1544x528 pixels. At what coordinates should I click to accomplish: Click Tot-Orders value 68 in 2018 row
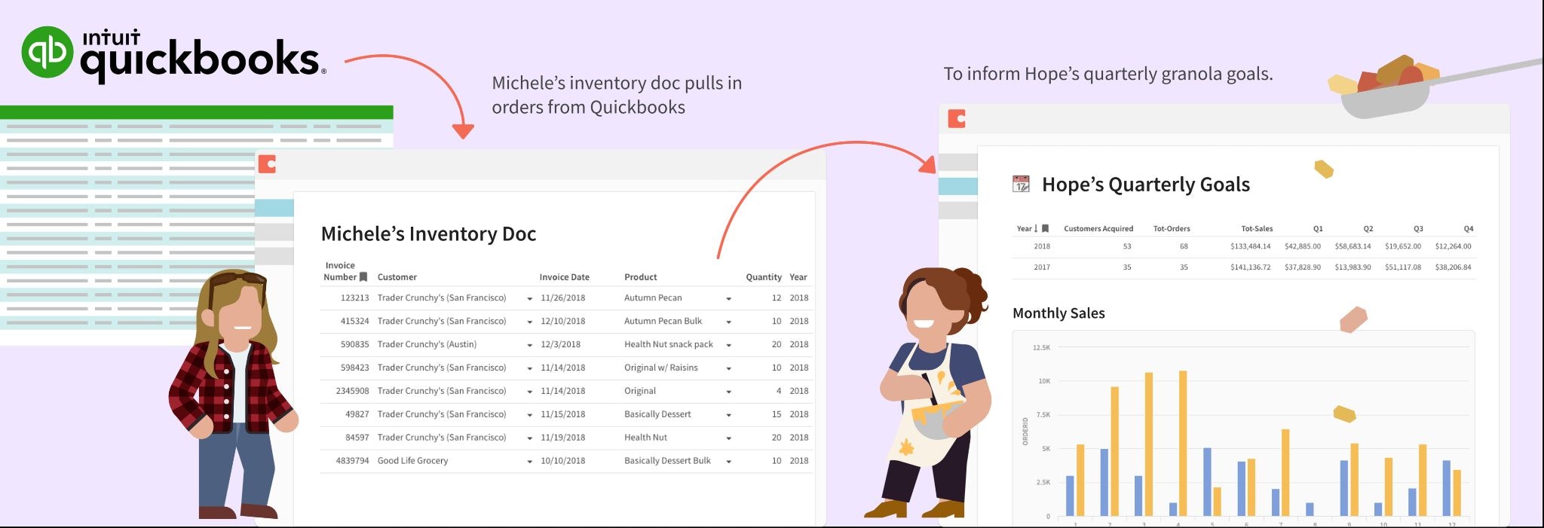click(1184, 246)
